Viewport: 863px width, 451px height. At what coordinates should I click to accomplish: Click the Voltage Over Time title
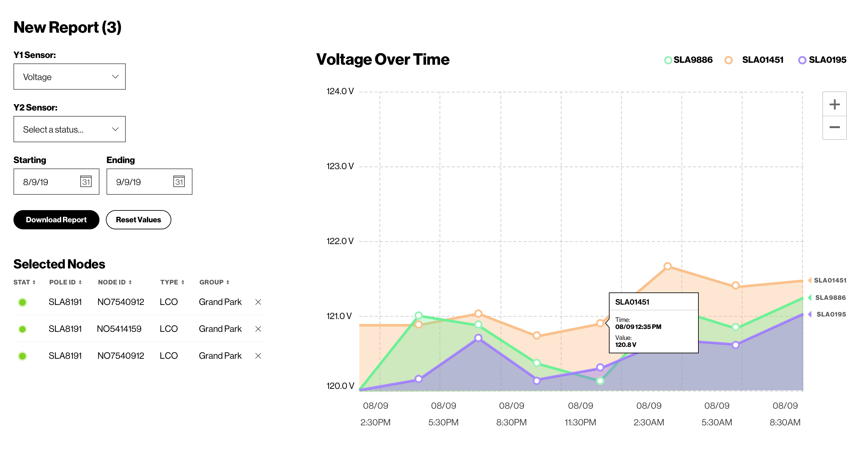(x=383, y=60)
